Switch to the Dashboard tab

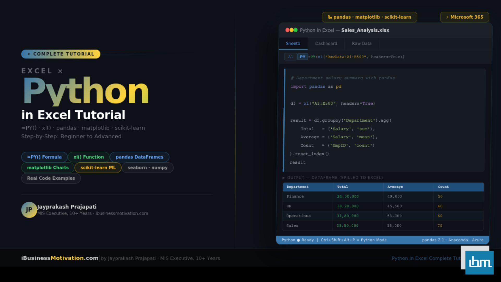(x=326, y=44)
